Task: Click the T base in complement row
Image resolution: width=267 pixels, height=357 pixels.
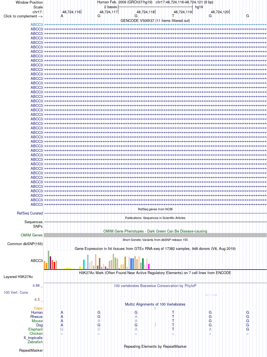Action: point(173,16)
